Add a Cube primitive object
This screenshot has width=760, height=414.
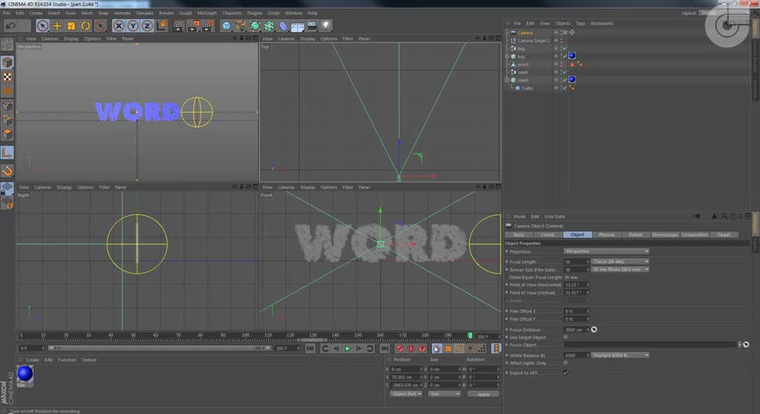(226, 26)
